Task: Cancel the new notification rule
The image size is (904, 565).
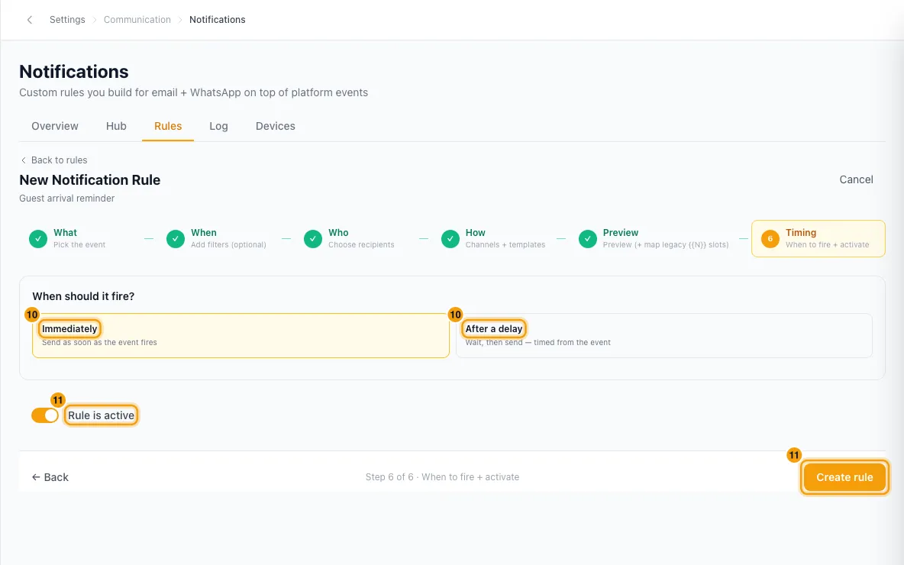Action: (856, 179)
